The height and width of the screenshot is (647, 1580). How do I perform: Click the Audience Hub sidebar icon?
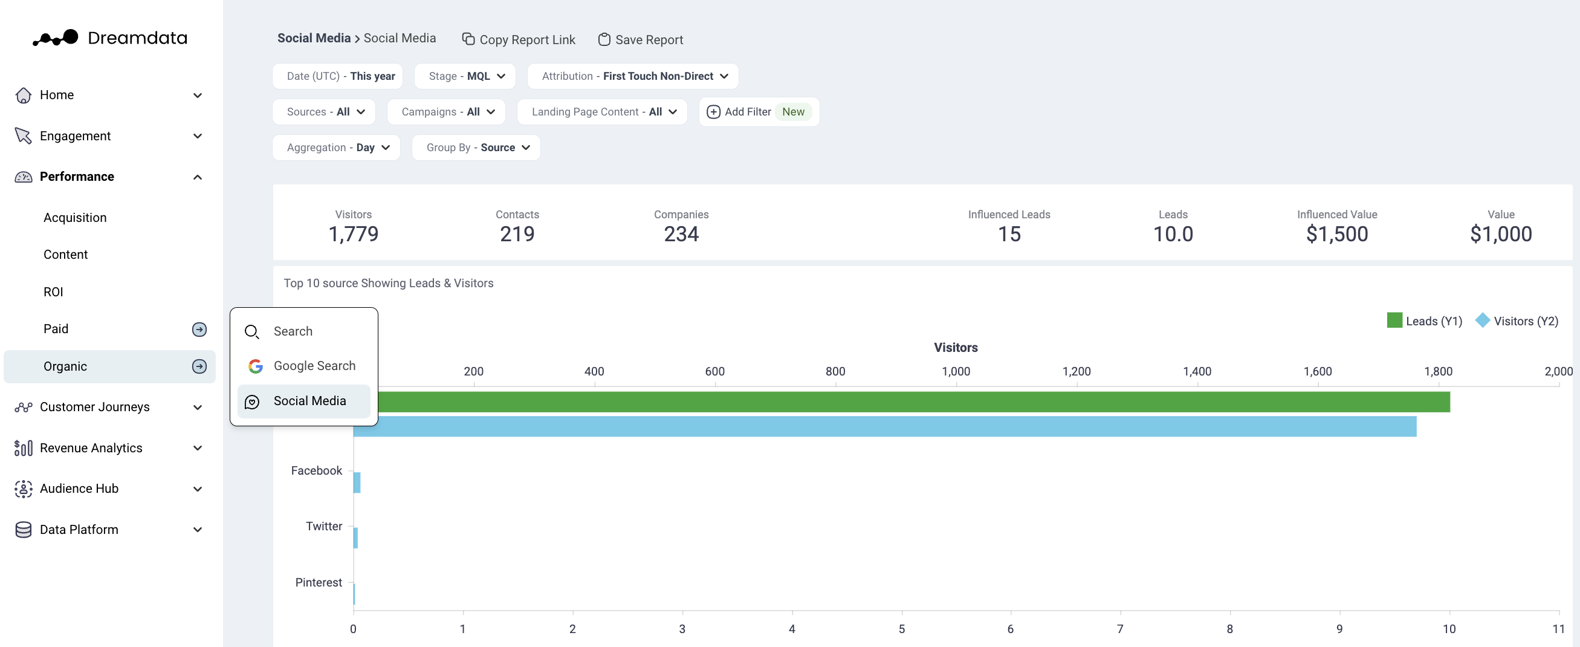(x=24, y=489)
